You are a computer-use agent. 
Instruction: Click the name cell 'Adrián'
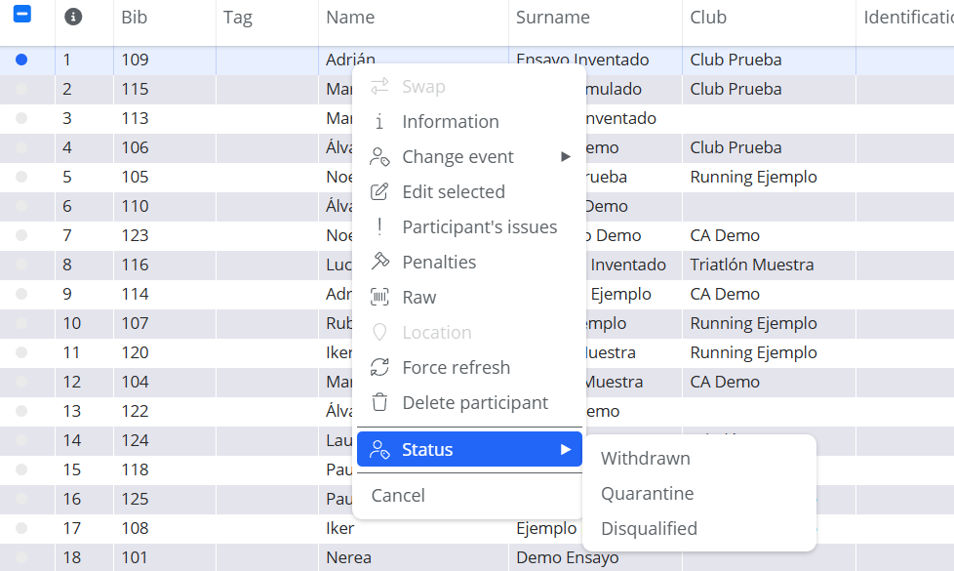coord(351,59)
